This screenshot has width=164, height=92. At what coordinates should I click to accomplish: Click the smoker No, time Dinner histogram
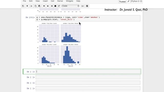71,54
